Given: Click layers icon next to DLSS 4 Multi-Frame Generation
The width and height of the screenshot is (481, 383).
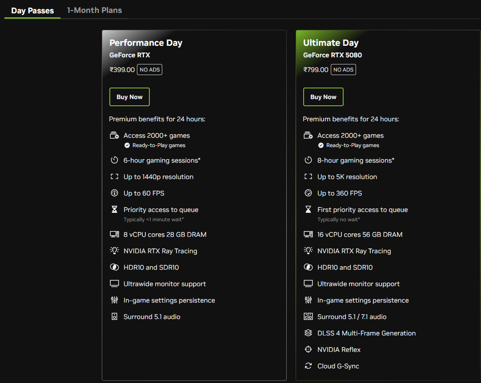Looking at the screenshot, I should [309, 333].
